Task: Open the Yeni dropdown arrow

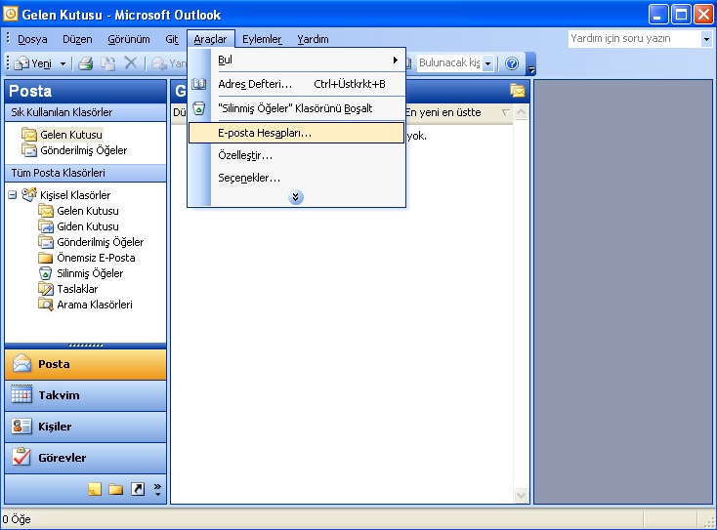Action: point(63,64)
